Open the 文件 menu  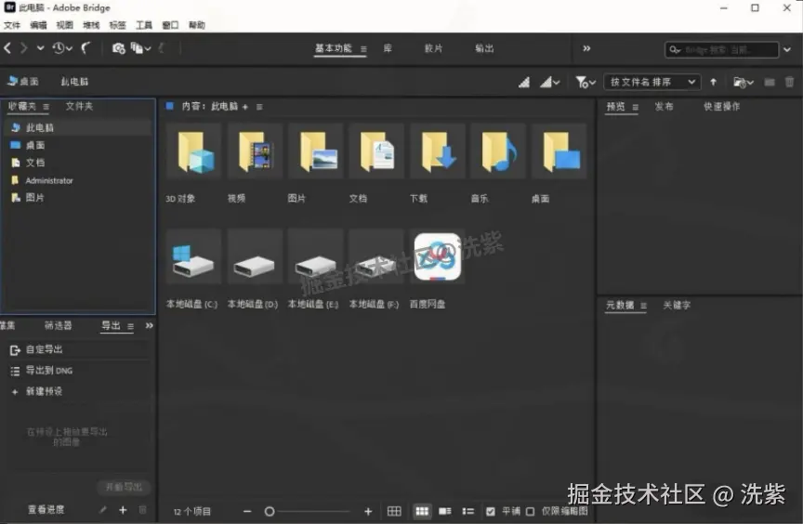coord(12,25)
